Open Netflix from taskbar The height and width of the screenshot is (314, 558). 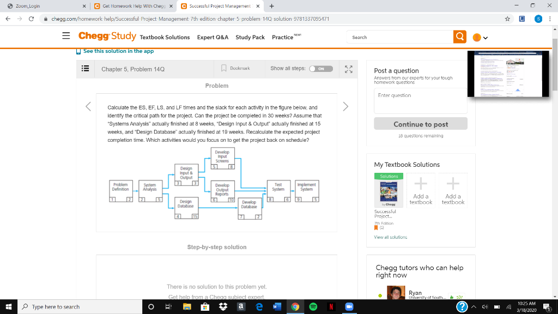point(331,306)
